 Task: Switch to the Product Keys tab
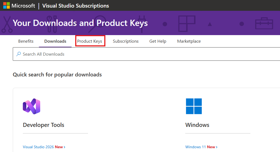pyautogui.click(x=90, y=41)
